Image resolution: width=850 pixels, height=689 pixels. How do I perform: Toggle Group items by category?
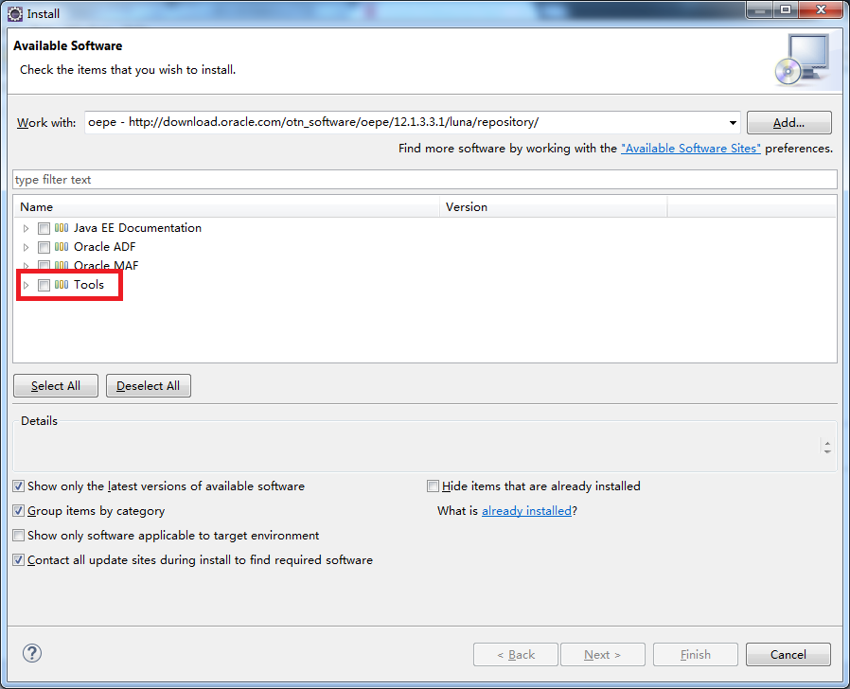point(18,511)
